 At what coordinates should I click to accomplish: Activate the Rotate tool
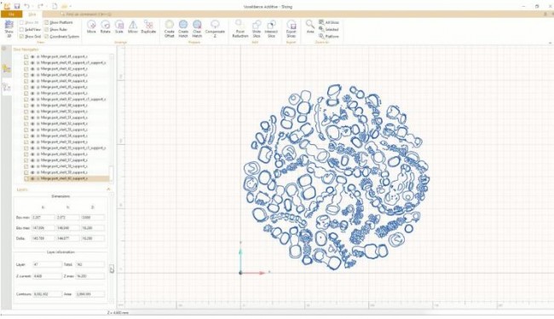point(106,27)
